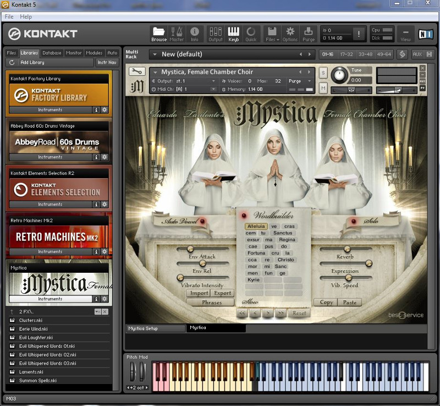Toggle the Auto Vowel red LED
The image size is (440, 406).
[202, 221]
